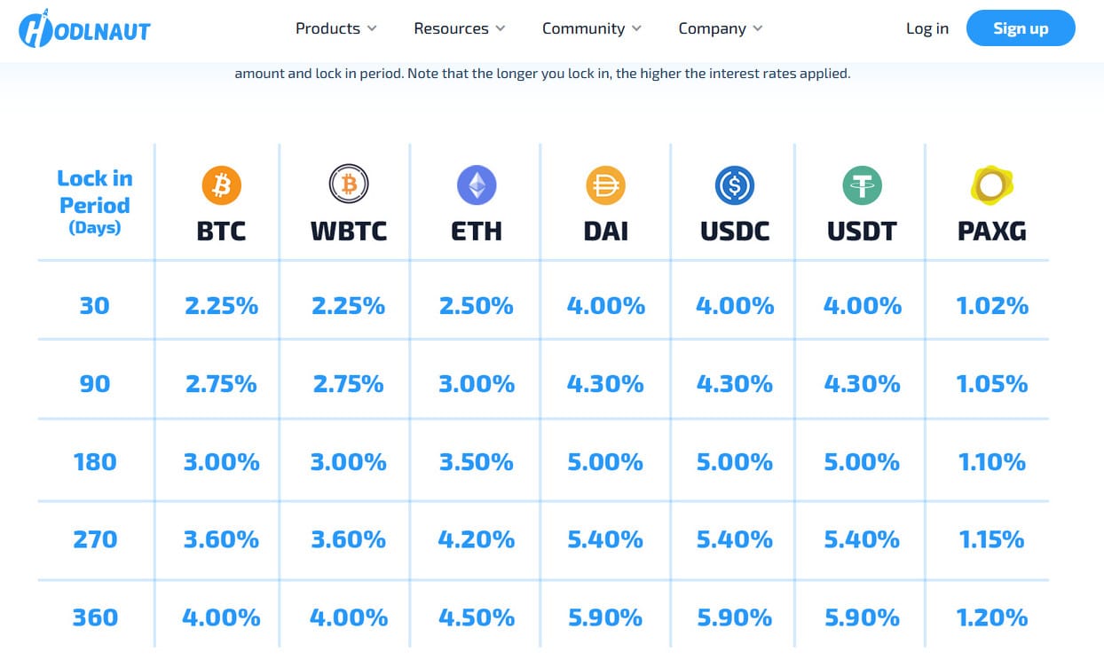Click the Log in link
This screenshot has width=1104, height=660.
927,28
